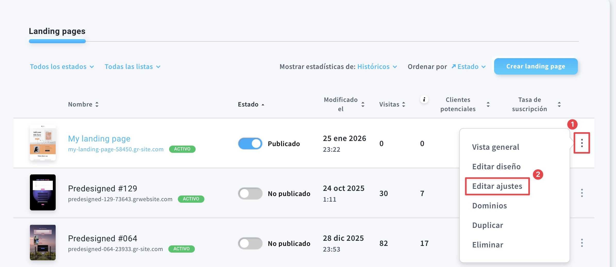
Task: Sort by Nombre column arrows
Action: point(97,104)
